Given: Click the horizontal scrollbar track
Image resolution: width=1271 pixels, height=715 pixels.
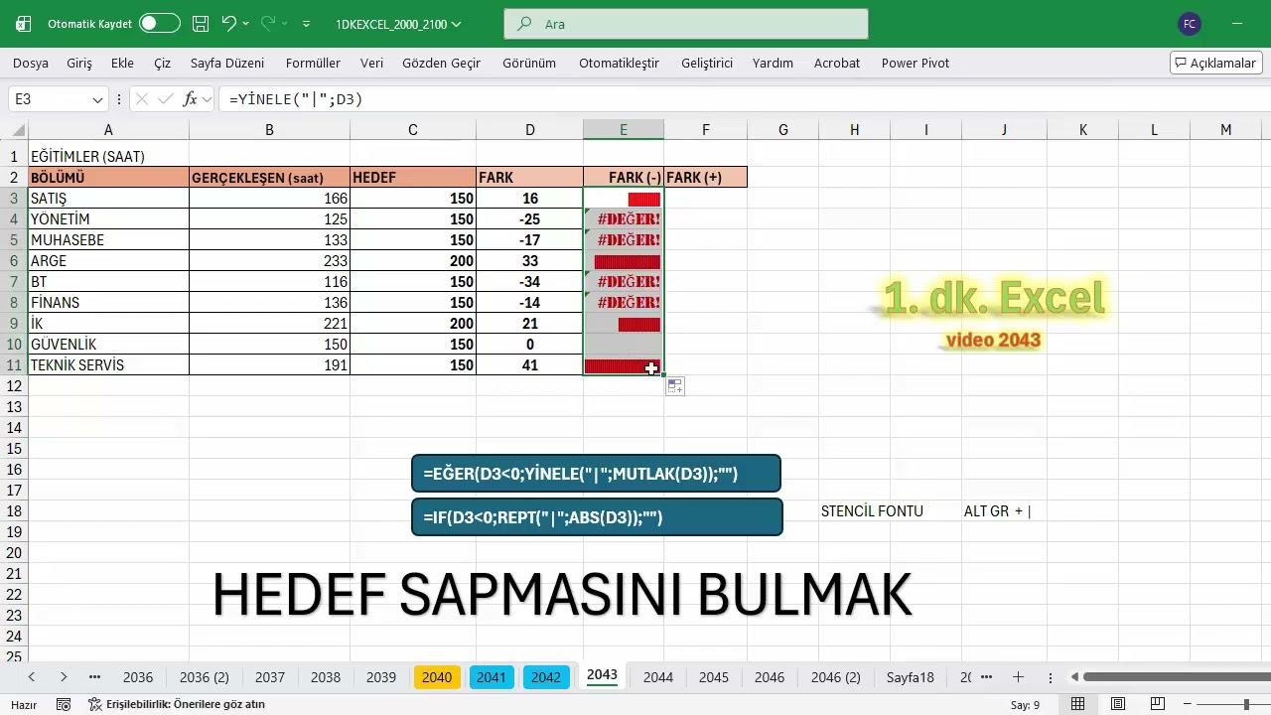Looking at the screenshot, I should [x=1177, y=677].
